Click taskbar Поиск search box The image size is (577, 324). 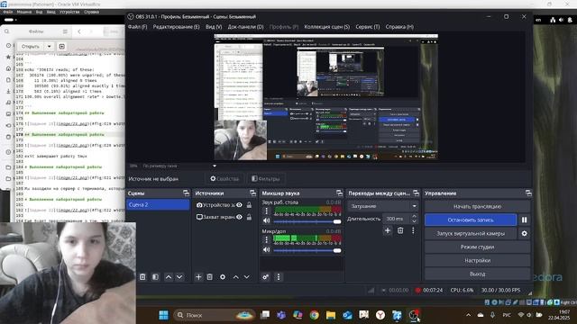pyautogui.click(x=215, y=315)
